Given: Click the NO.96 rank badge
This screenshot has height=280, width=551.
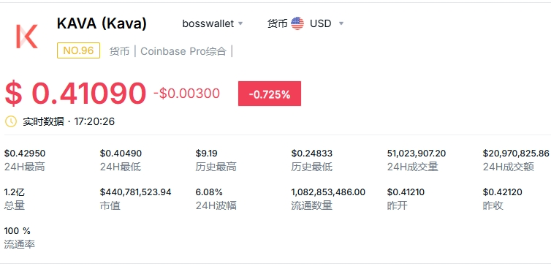Looking at the screenshot, I should [x=78, y=50].
